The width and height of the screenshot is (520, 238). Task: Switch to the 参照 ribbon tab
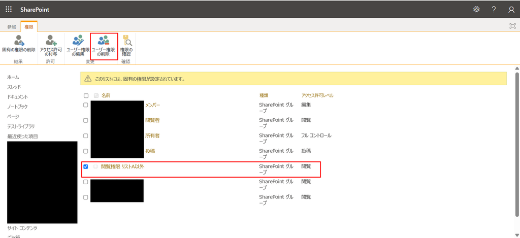(12, 27)
